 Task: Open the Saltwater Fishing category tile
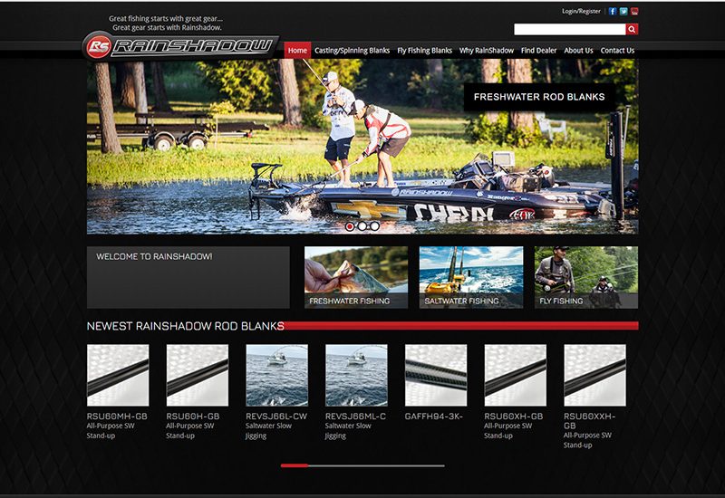(x=471, y=277)
